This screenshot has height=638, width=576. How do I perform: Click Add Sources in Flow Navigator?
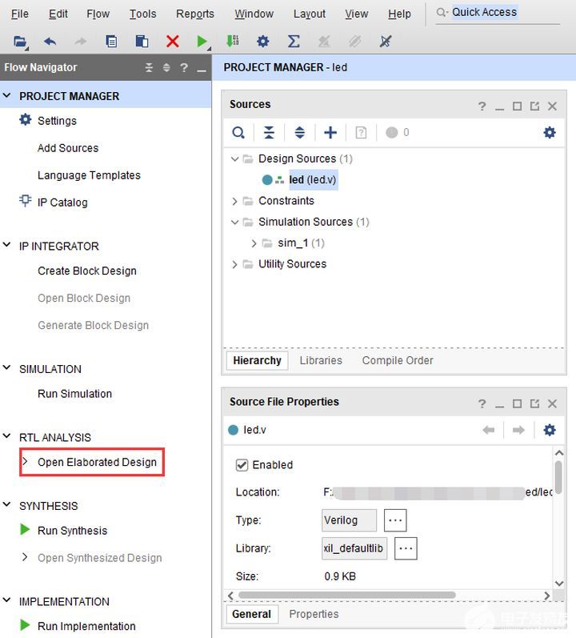pyautogui.click(x=68, y=148)
